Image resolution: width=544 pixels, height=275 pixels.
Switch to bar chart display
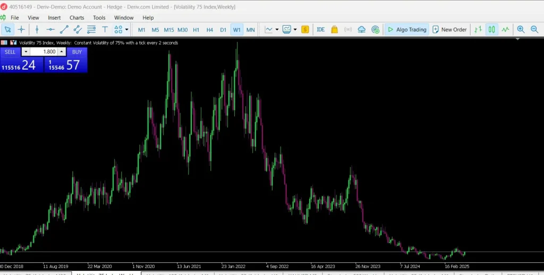tap(478, 29)
